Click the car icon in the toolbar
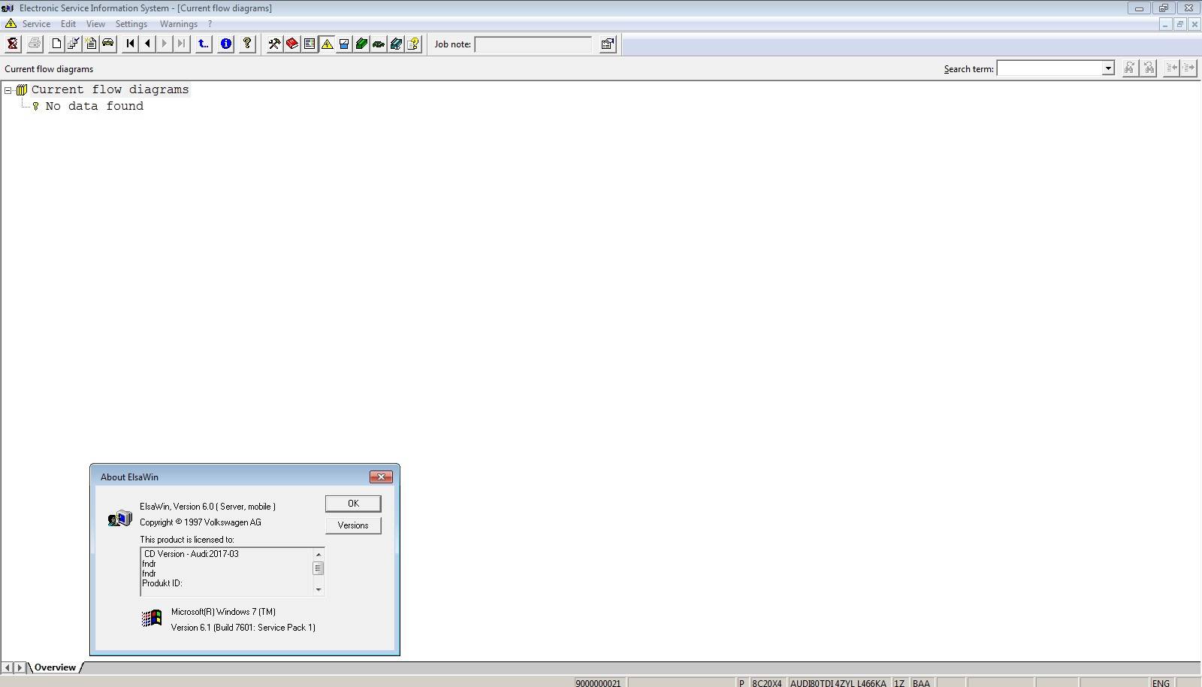Image resolution: width=1202 pixels, height=687 pixels. (x=108, y=44)
